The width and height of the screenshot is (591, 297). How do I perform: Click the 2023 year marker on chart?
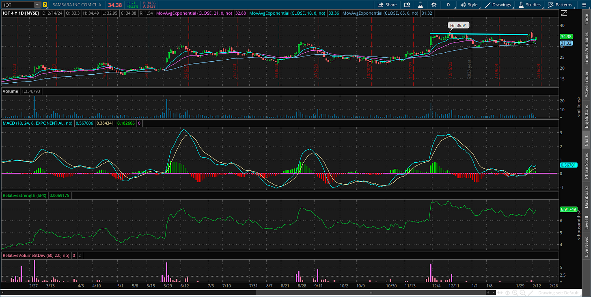click(x=469, y=69)
